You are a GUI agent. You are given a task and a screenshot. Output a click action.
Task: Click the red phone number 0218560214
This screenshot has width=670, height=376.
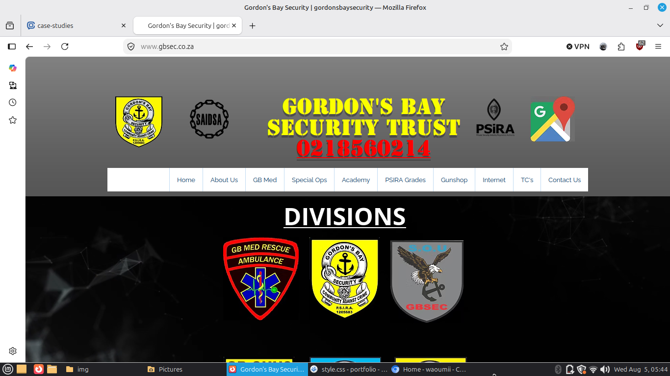363,149
